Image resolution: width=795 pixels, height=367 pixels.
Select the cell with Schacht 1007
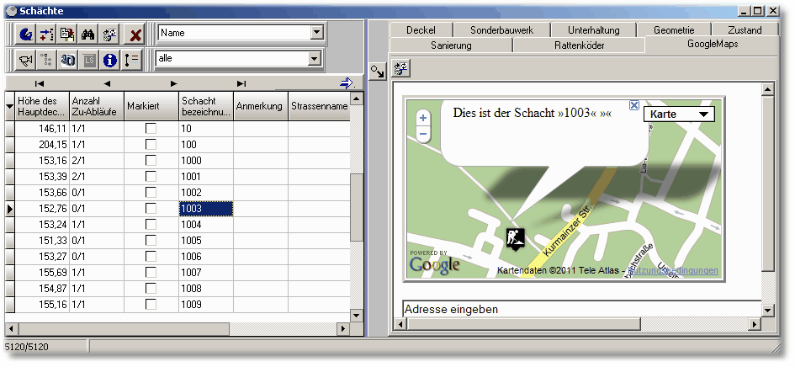206,273
